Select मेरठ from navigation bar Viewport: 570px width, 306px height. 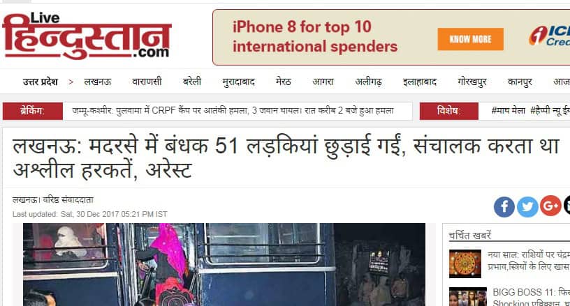point(283,82)
